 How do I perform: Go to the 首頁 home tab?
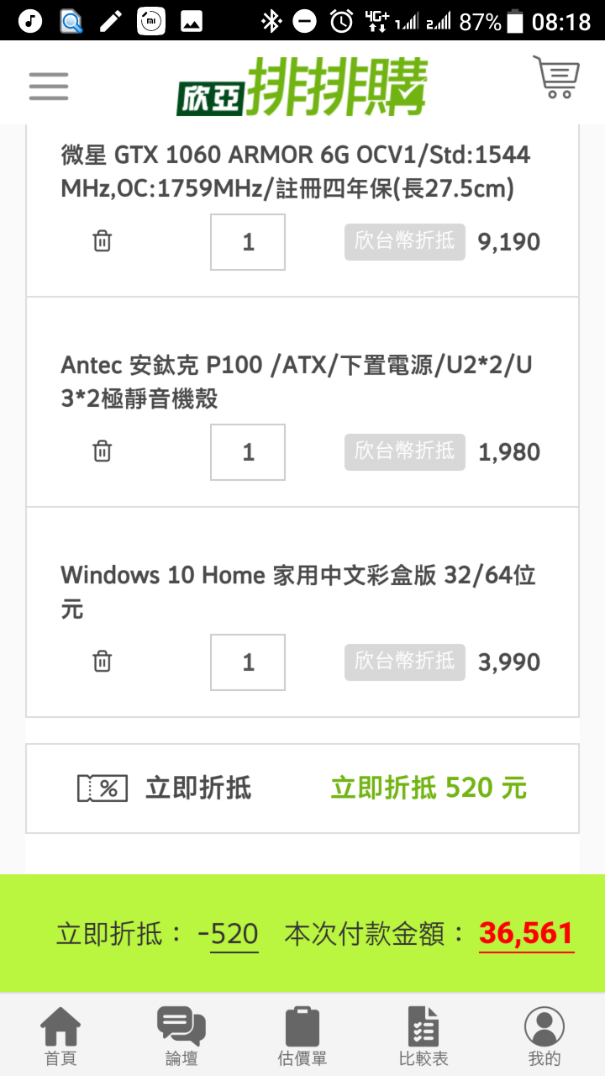(60, 1036)
